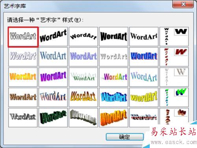Choose the orange-yellow gradient WordArt style
Image resolution: width=197 pixels, height=148 pixels.
point(23,77)
